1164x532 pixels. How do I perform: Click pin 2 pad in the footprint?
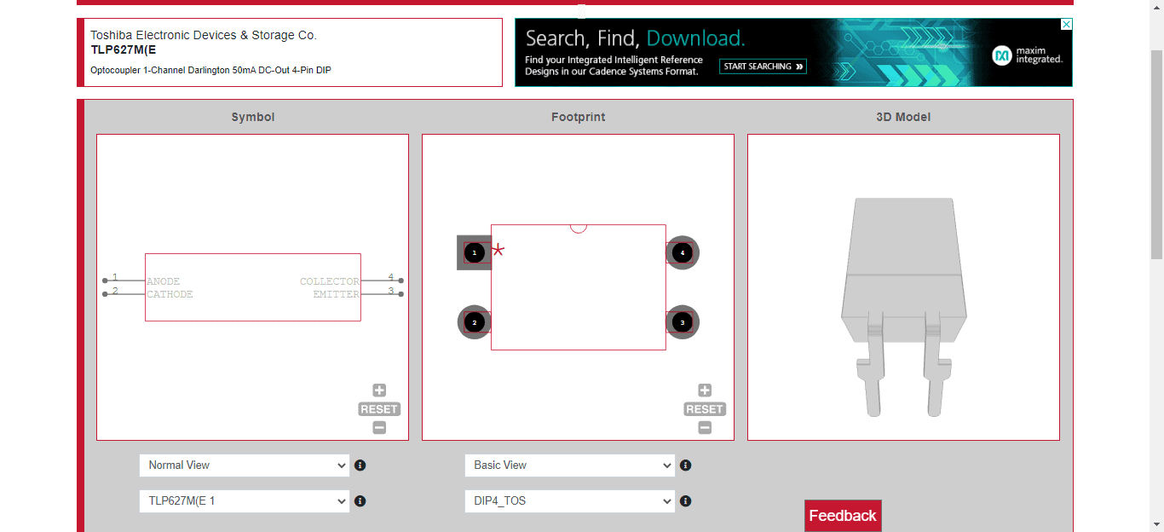click(x=475, y=322)
